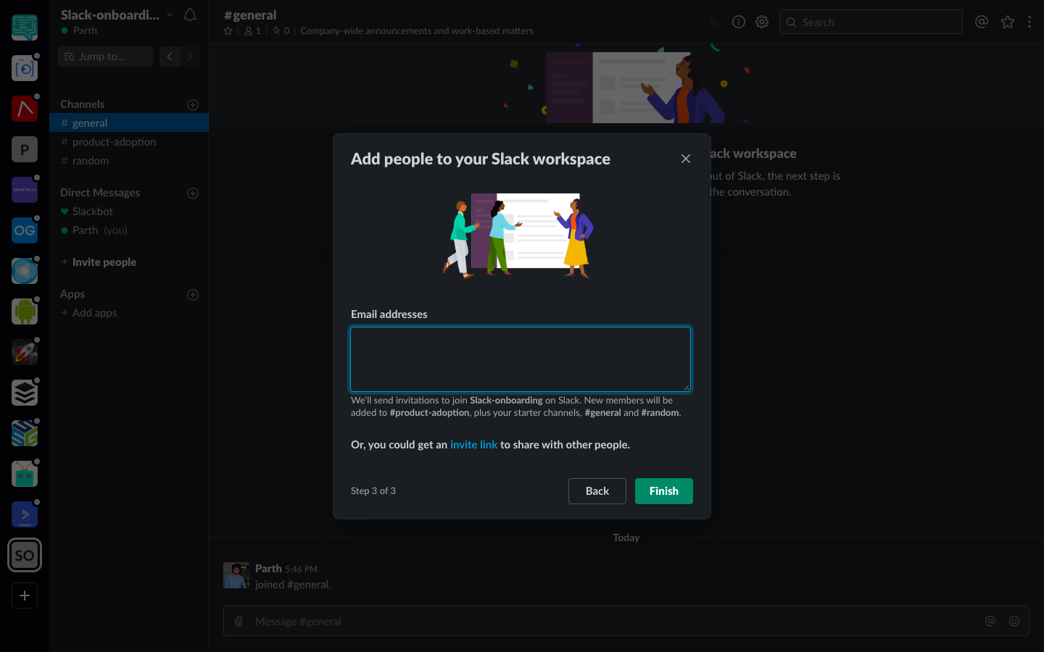Select the globe workspace icon
The height and width of the screenshot is (652, 1044).
[x=25, y=271]
